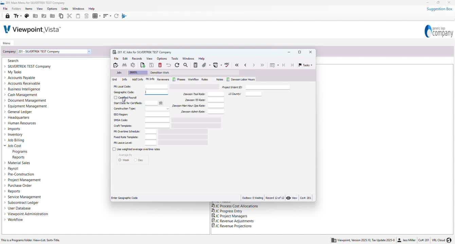Collapse the Job Cost tree node
The height and width of the screenshot is (244, 455).
pyautogui.click(x=5, y=146)
